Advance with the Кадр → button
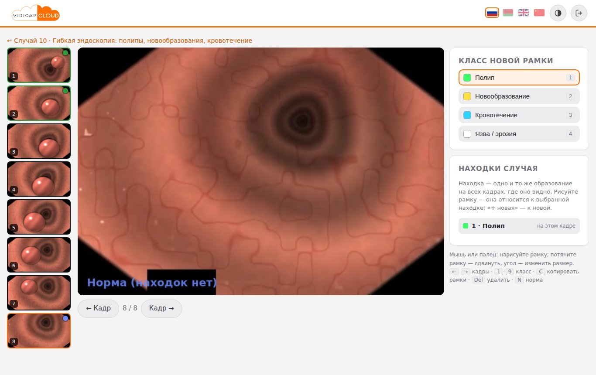Image resolution: width=596 pixels, height=375 pixels. [161, 308]
